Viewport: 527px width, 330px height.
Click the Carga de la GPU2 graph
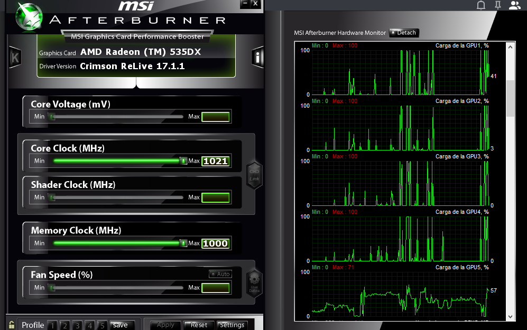point(401,128)
